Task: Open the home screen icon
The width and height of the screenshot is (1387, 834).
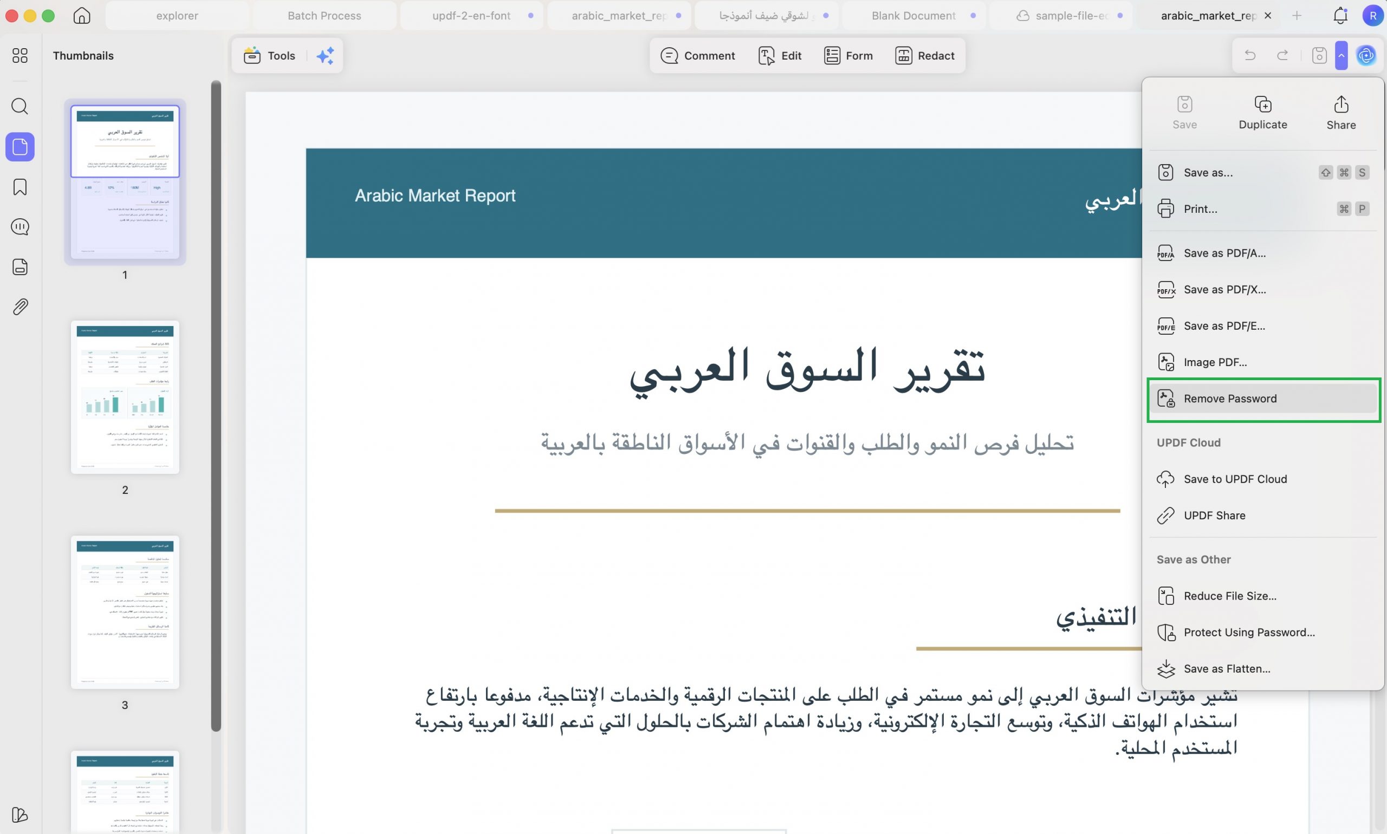Action: [x=81, y=16]
